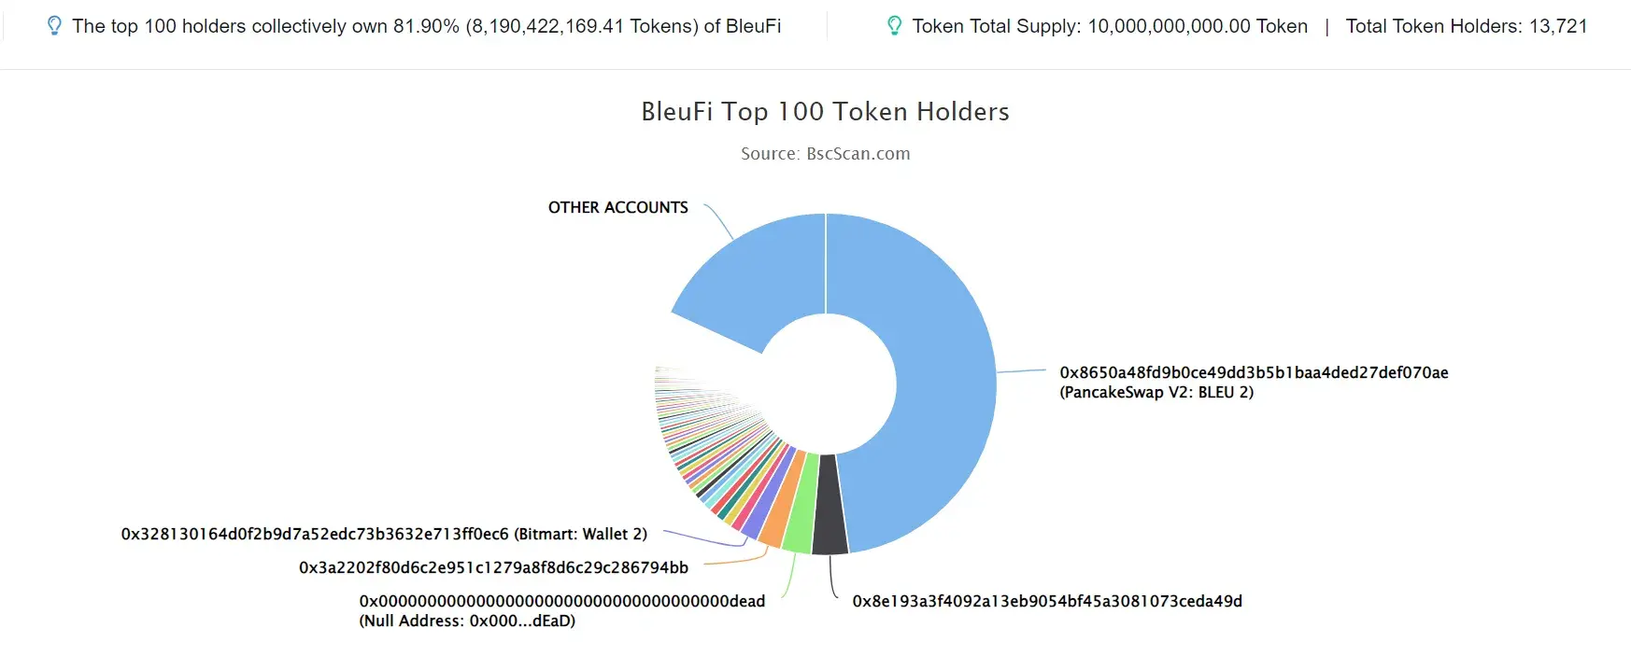
Task: Click the lightbulb icon beside top 100 holders
Action: point(54,26)
